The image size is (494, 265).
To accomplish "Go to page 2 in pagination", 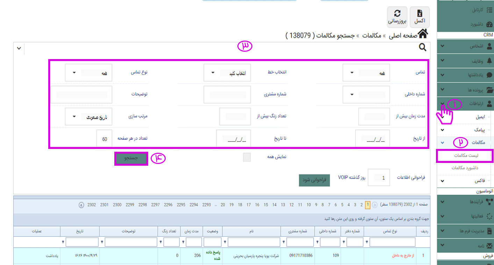I will click(361, 205).
